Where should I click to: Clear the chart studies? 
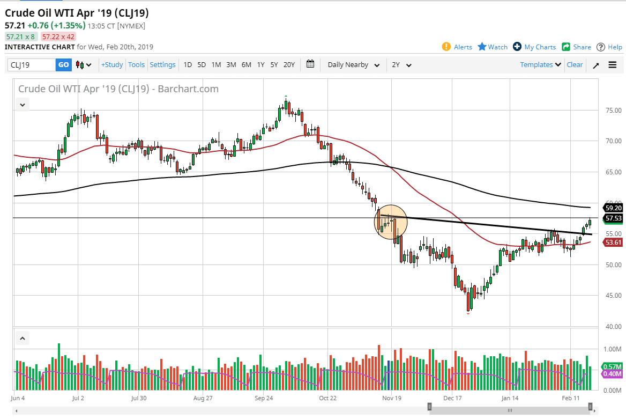click(x=575, y=64)
